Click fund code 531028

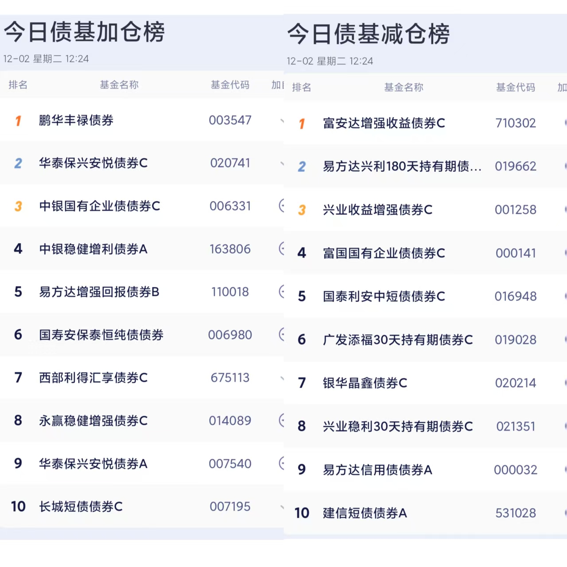pos(516,513)
